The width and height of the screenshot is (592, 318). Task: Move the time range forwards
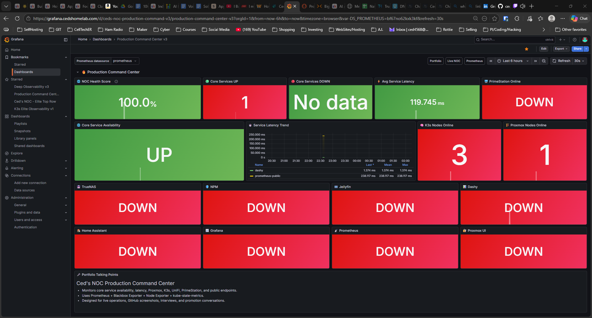point(536,61)
